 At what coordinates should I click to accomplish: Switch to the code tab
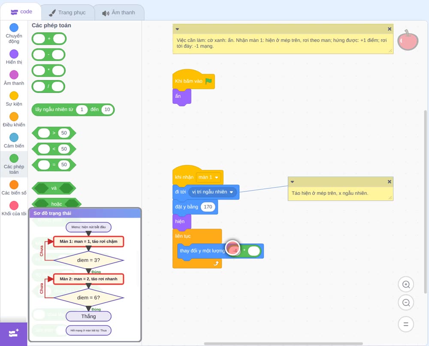[21, 12]
